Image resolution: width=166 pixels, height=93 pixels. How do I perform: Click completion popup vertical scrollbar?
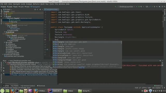coord(121,42)
